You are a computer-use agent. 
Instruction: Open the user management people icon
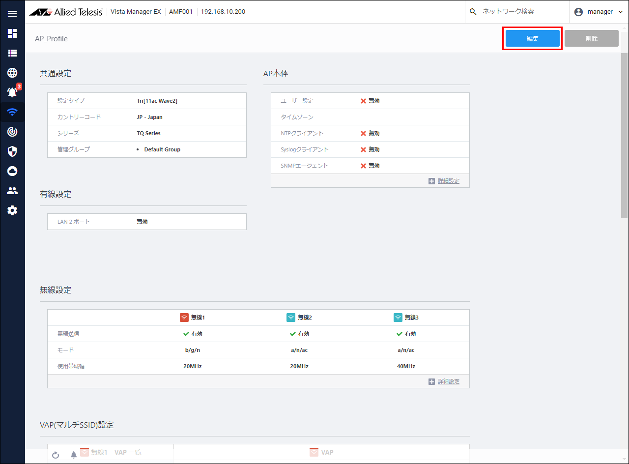(12, 191)
